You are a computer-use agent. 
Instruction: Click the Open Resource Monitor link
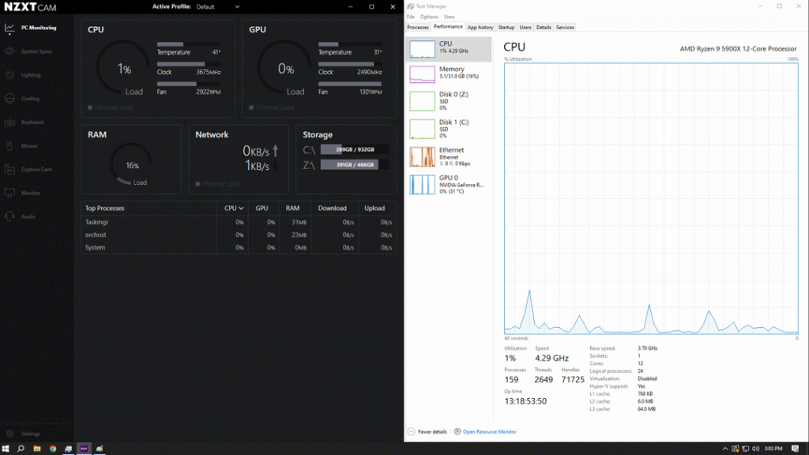point(490,432)
